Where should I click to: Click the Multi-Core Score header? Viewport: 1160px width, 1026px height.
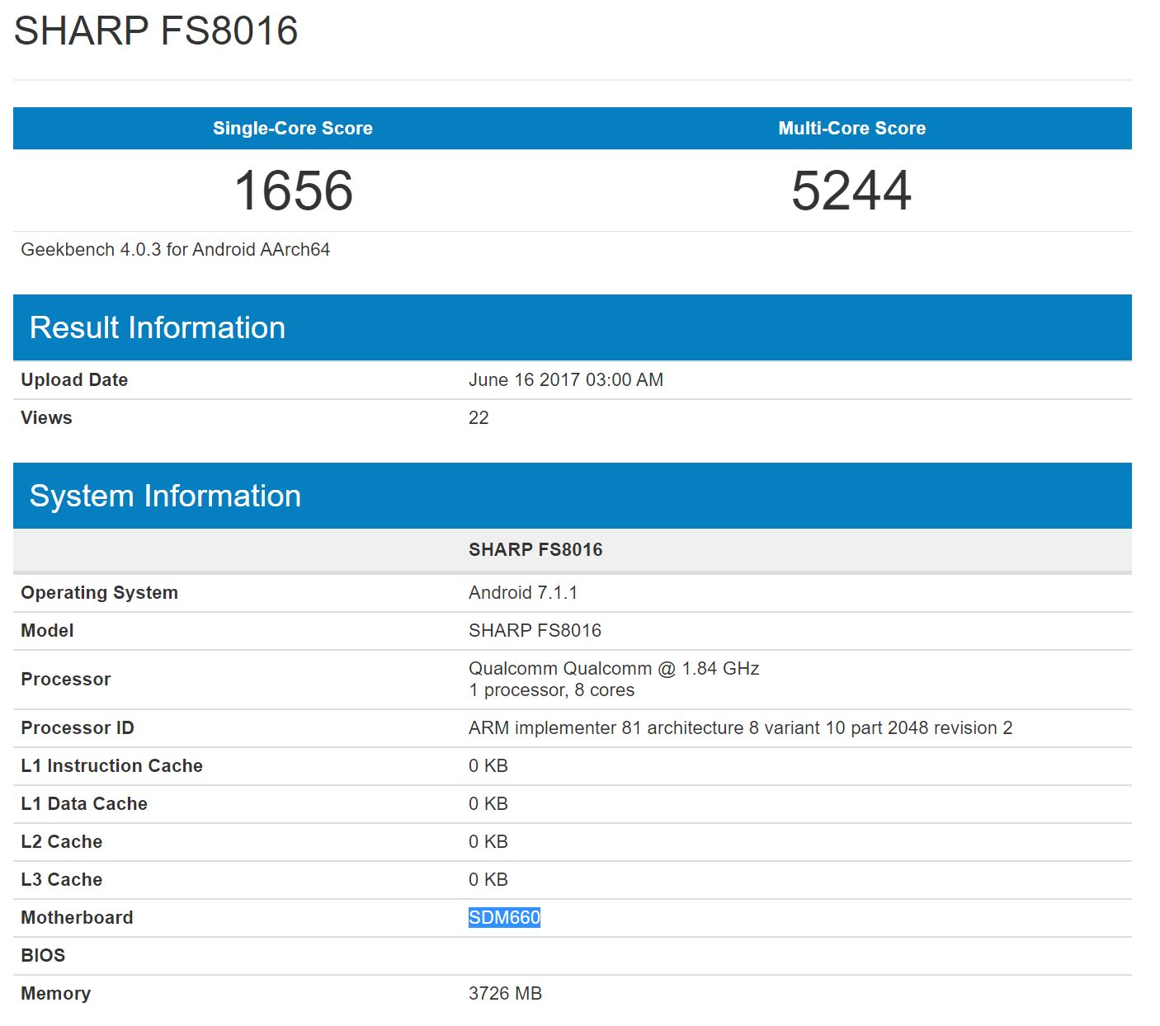(x=851, y=128)
